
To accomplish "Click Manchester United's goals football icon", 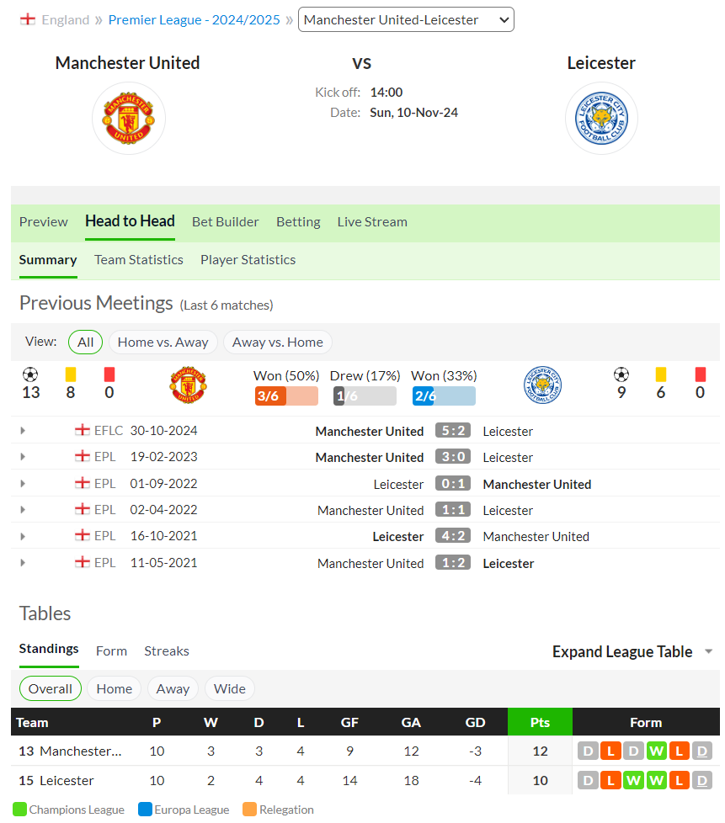I will point(30,374).
